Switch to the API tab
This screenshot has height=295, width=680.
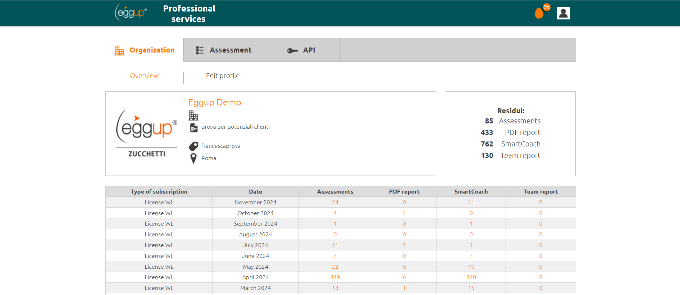(301, 50)
